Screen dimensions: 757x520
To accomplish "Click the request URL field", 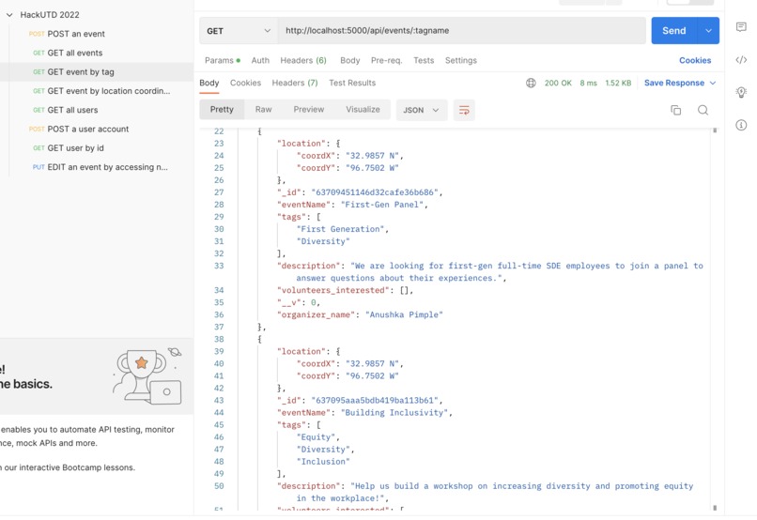I will (x=461, y=31).
